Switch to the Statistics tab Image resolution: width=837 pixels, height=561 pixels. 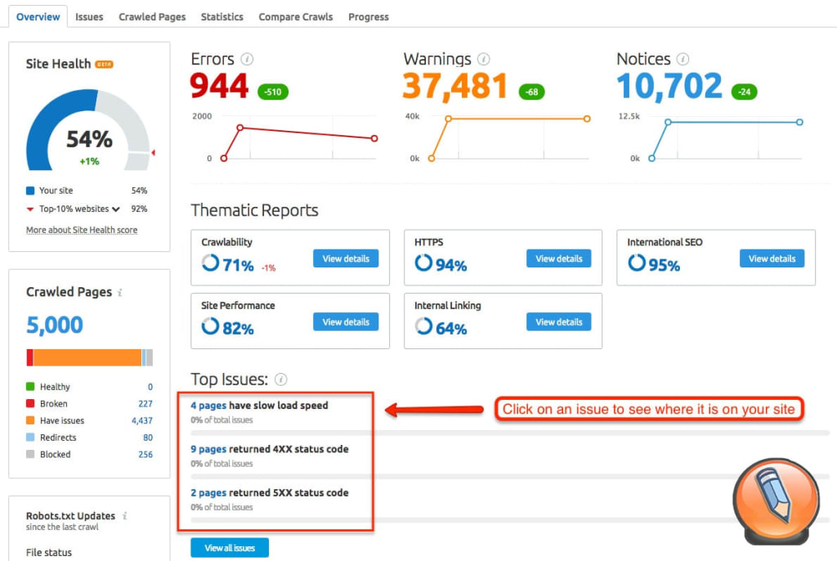tap(222, 16)
